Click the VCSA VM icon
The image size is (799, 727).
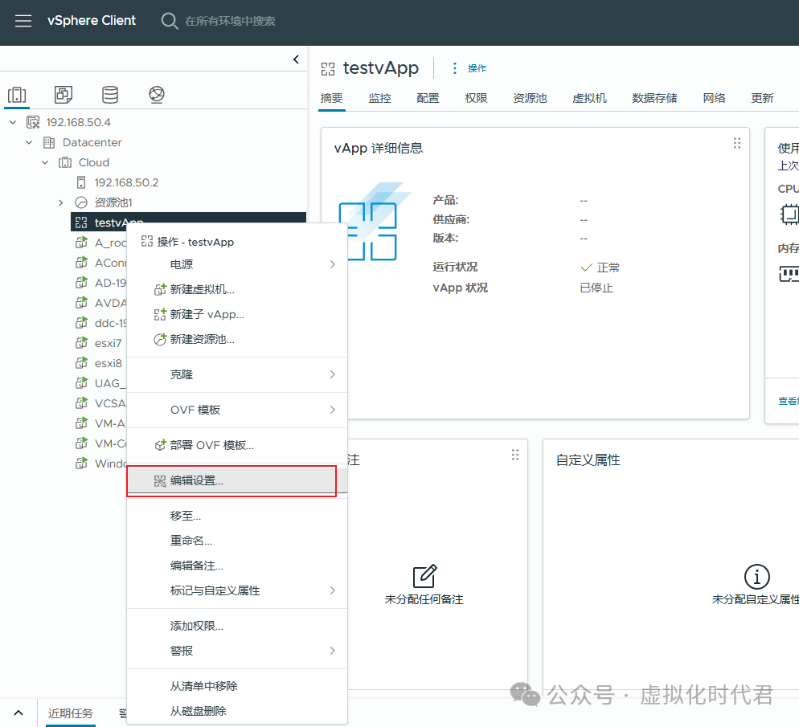click(x=81, y=403)
